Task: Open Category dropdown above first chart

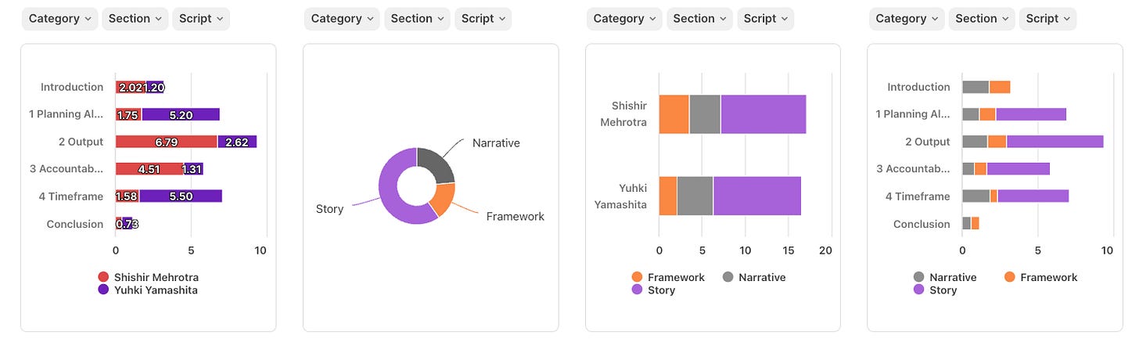Action: tap(59, 19)
